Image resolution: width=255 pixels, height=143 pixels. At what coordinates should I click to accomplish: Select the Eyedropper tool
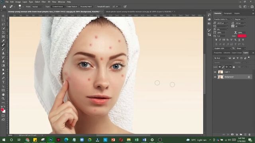pos(3,41)
